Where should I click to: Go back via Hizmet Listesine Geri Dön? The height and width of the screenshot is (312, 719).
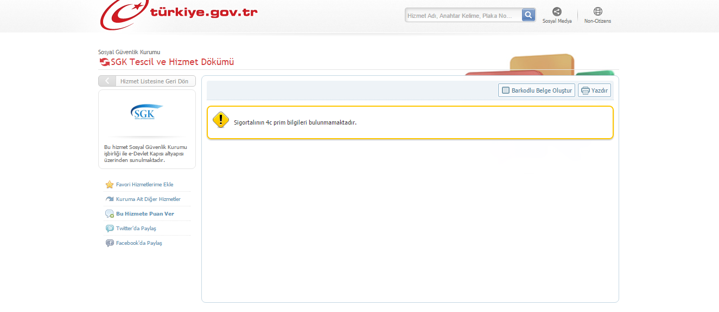(147, 81)
